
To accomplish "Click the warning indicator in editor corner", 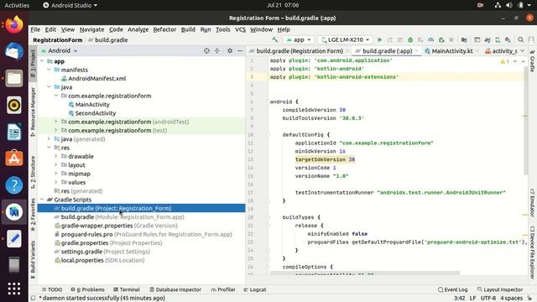I will coord(505,61).
